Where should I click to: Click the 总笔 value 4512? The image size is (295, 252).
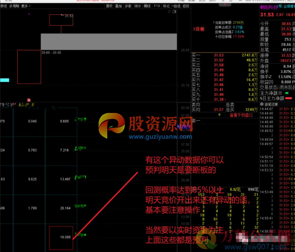287,50
